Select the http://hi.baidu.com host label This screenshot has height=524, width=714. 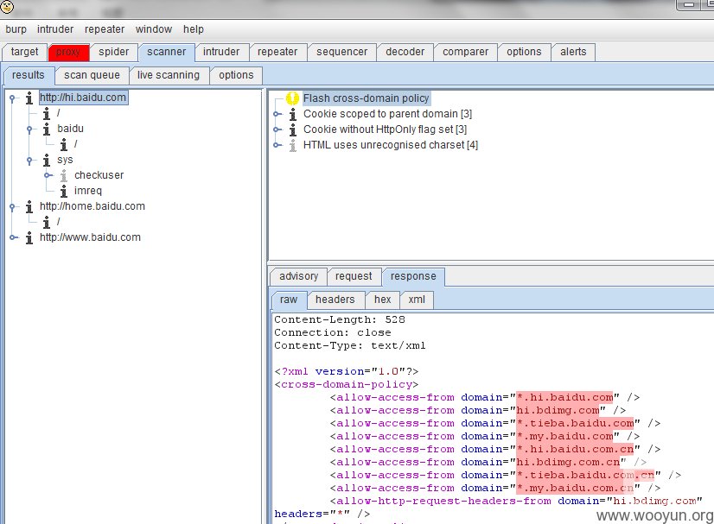(x=83, y=98)
